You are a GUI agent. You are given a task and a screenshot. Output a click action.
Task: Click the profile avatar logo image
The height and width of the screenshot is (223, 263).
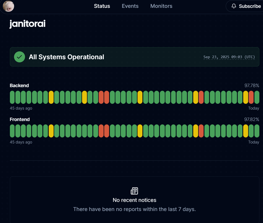tap(8, 6)
